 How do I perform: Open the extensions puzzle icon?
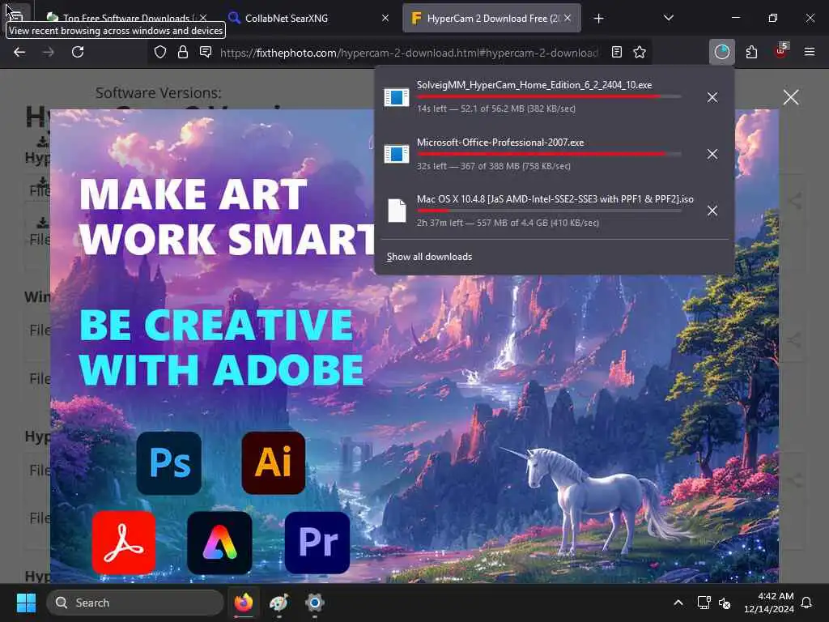[x=751, y=52]
